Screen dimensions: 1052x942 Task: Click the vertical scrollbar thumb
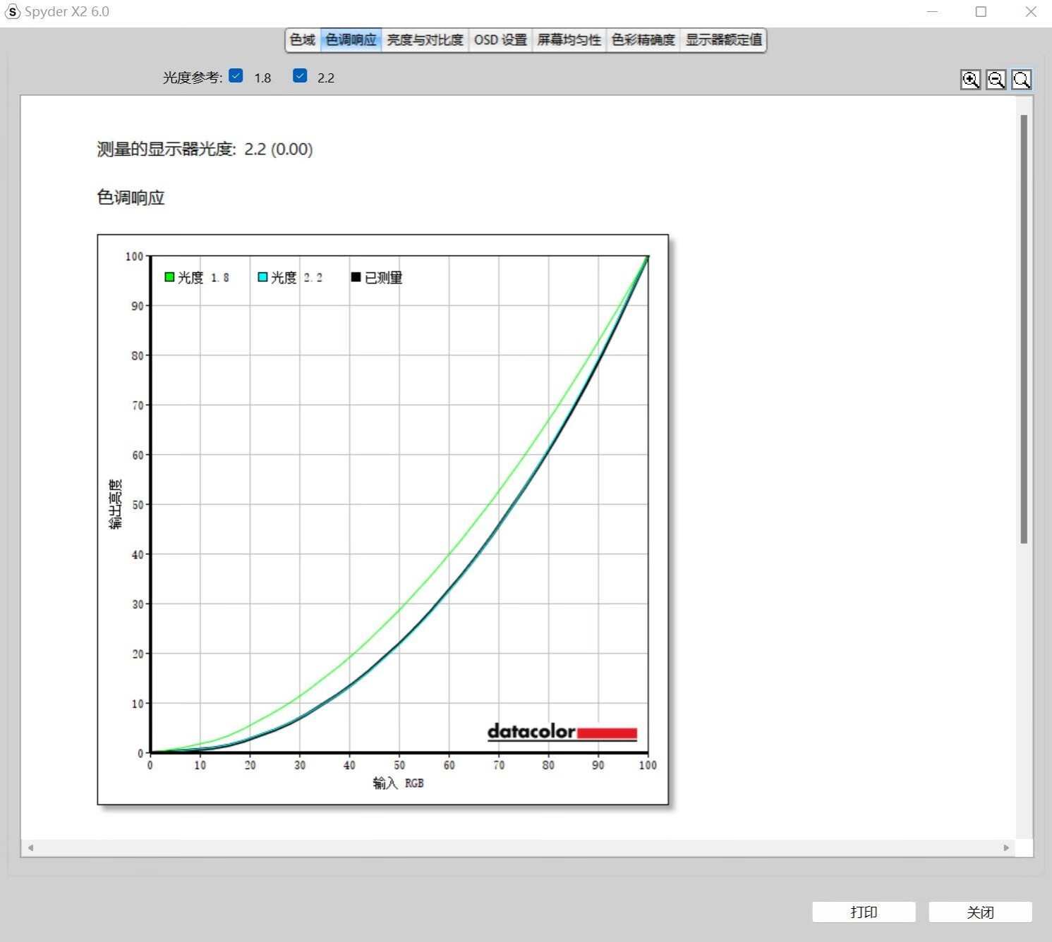(1024, 329)
